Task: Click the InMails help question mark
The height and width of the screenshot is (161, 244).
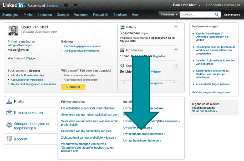Action: (x=176, y=27)
